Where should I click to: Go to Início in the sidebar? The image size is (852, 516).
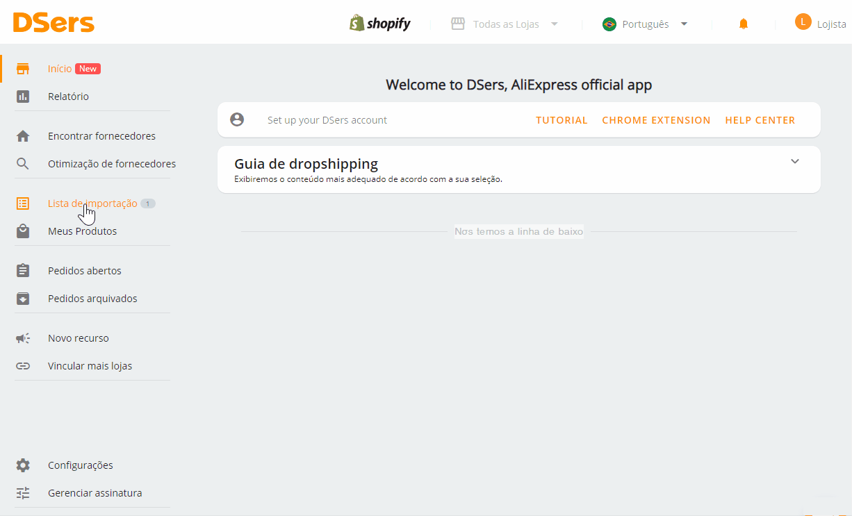click(x=60, y=69)
